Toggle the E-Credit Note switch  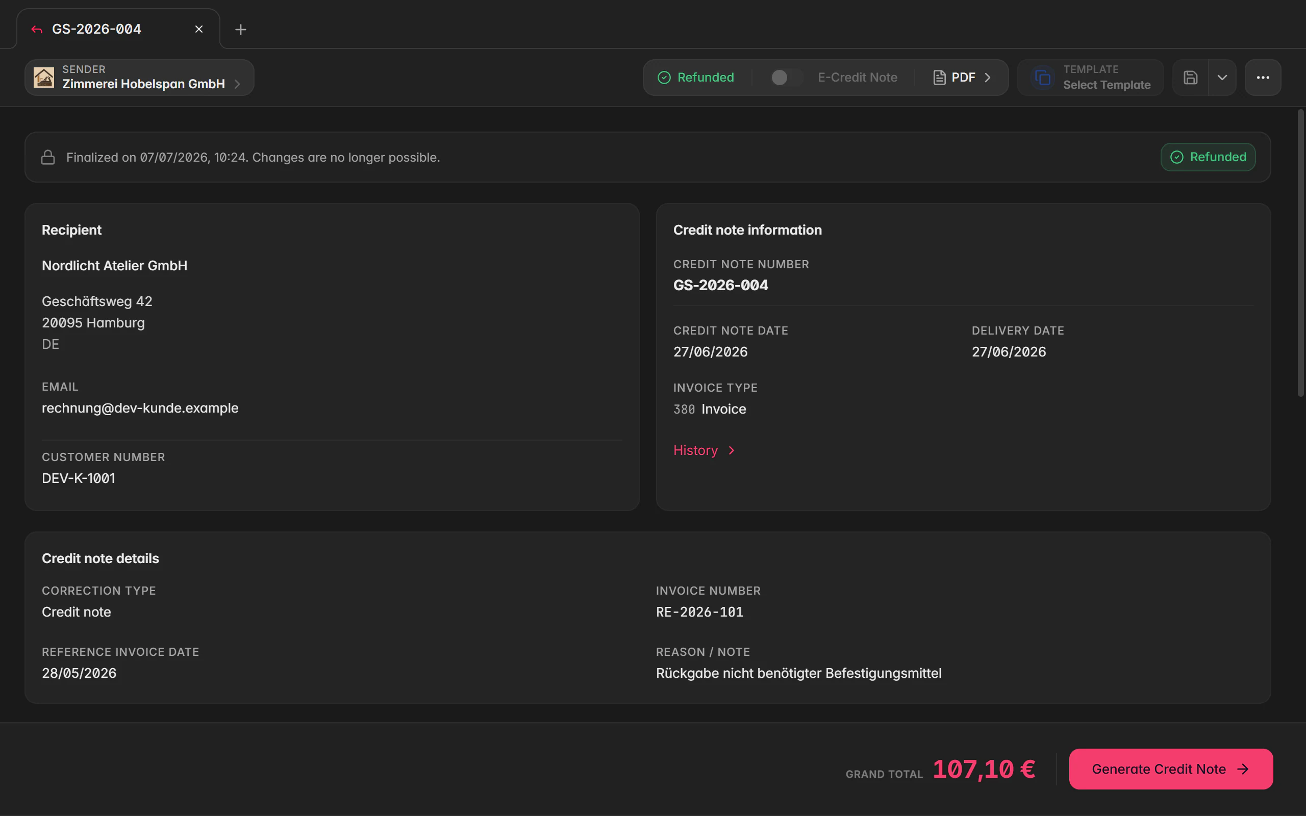pos(786,78)
